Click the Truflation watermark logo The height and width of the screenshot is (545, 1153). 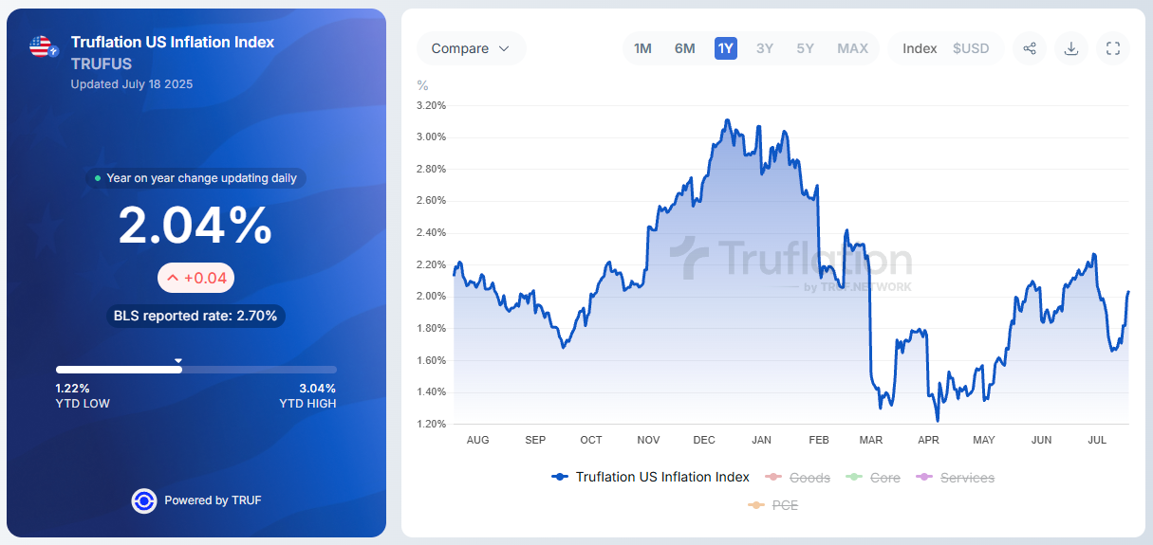pyautogui.click(x=790, y=263)
